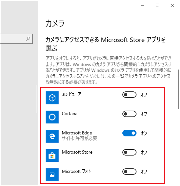The height and width of the screenshot is (186, 180).
Task: Enable Microsoft フォト camera toggle
Action: click(129, 172)
